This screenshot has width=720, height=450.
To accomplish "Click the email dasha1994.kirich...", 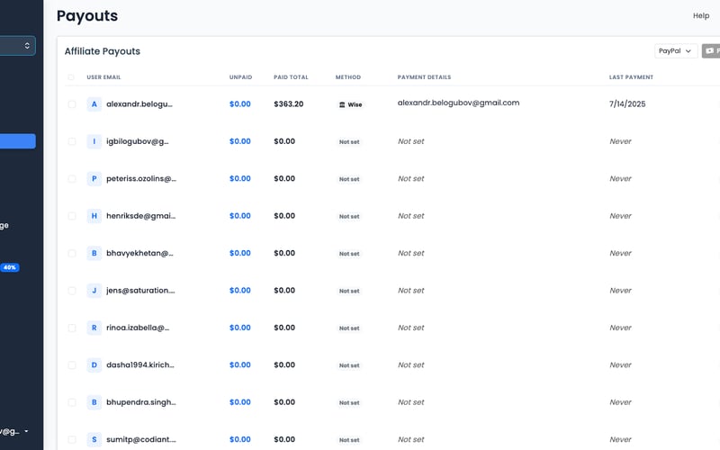I will 140,365.
